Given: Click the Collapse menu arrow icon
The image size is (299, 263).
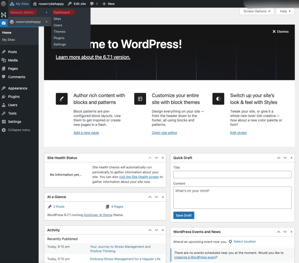Looking at the screenshot, I should click(x=4, y=130).
